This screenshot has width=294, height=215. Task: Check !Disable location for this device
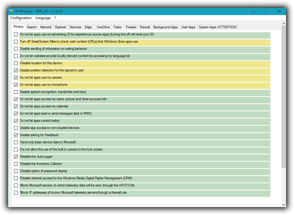[16, 63]
